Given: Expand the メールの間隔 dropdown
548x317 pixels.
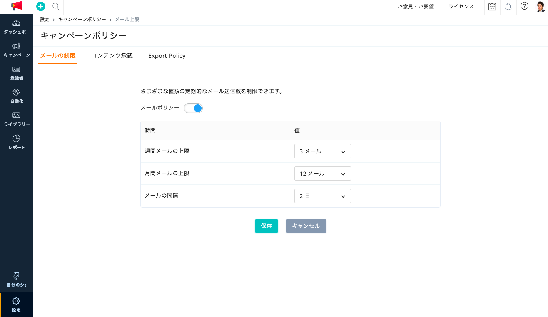Looking at the screenshot, I should (322, 196).
